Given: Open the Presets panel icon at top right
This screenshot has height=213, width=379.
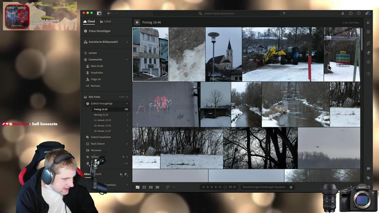Looking at the screenshot, I should coord(368,22).
